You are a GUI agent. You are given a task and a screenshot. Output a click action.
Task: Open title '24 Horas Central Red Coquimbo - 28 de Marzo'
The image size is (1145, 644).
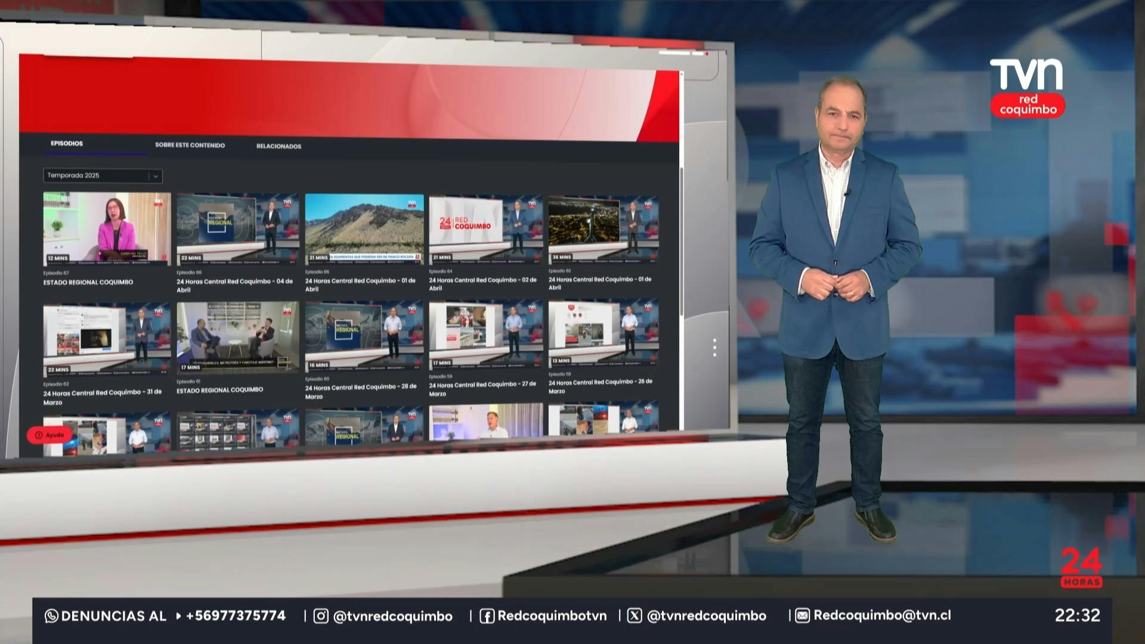(x=361, y=392)
